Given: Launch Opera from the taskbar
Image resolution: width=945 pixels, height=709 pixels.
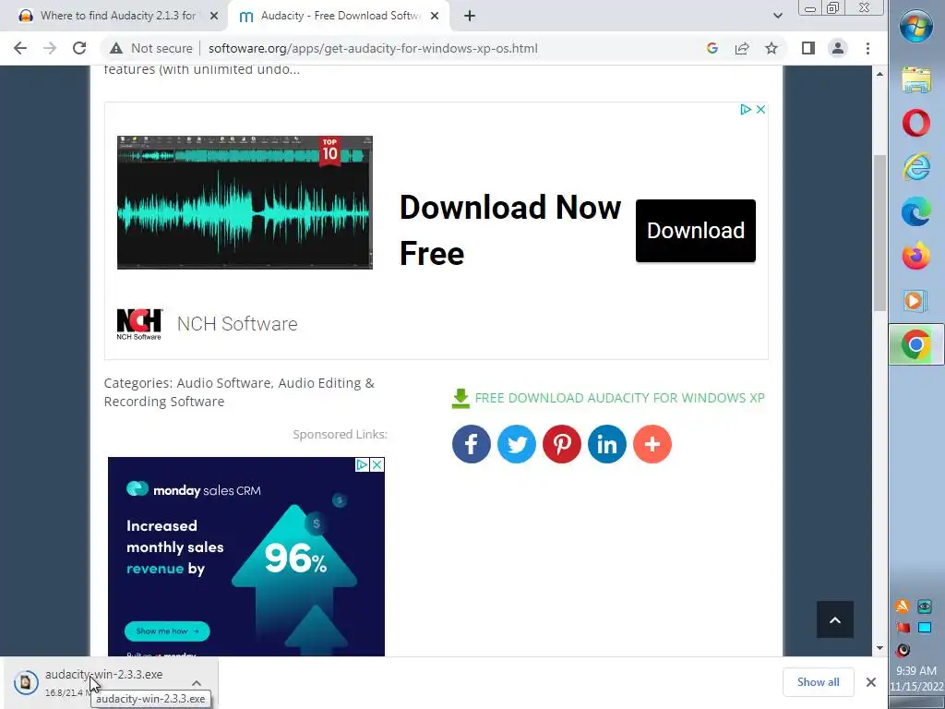Looking at the screenshot, I should coord(916,123).
